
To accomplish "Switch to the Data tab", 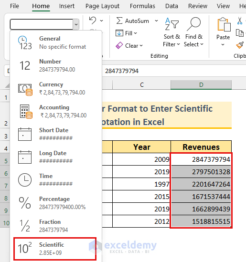I will (171, 6).
